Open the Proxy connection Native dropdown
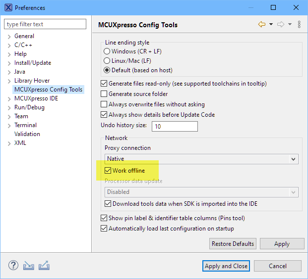The width and height of the screenshot is (308, 279). [x=201, y=159]
